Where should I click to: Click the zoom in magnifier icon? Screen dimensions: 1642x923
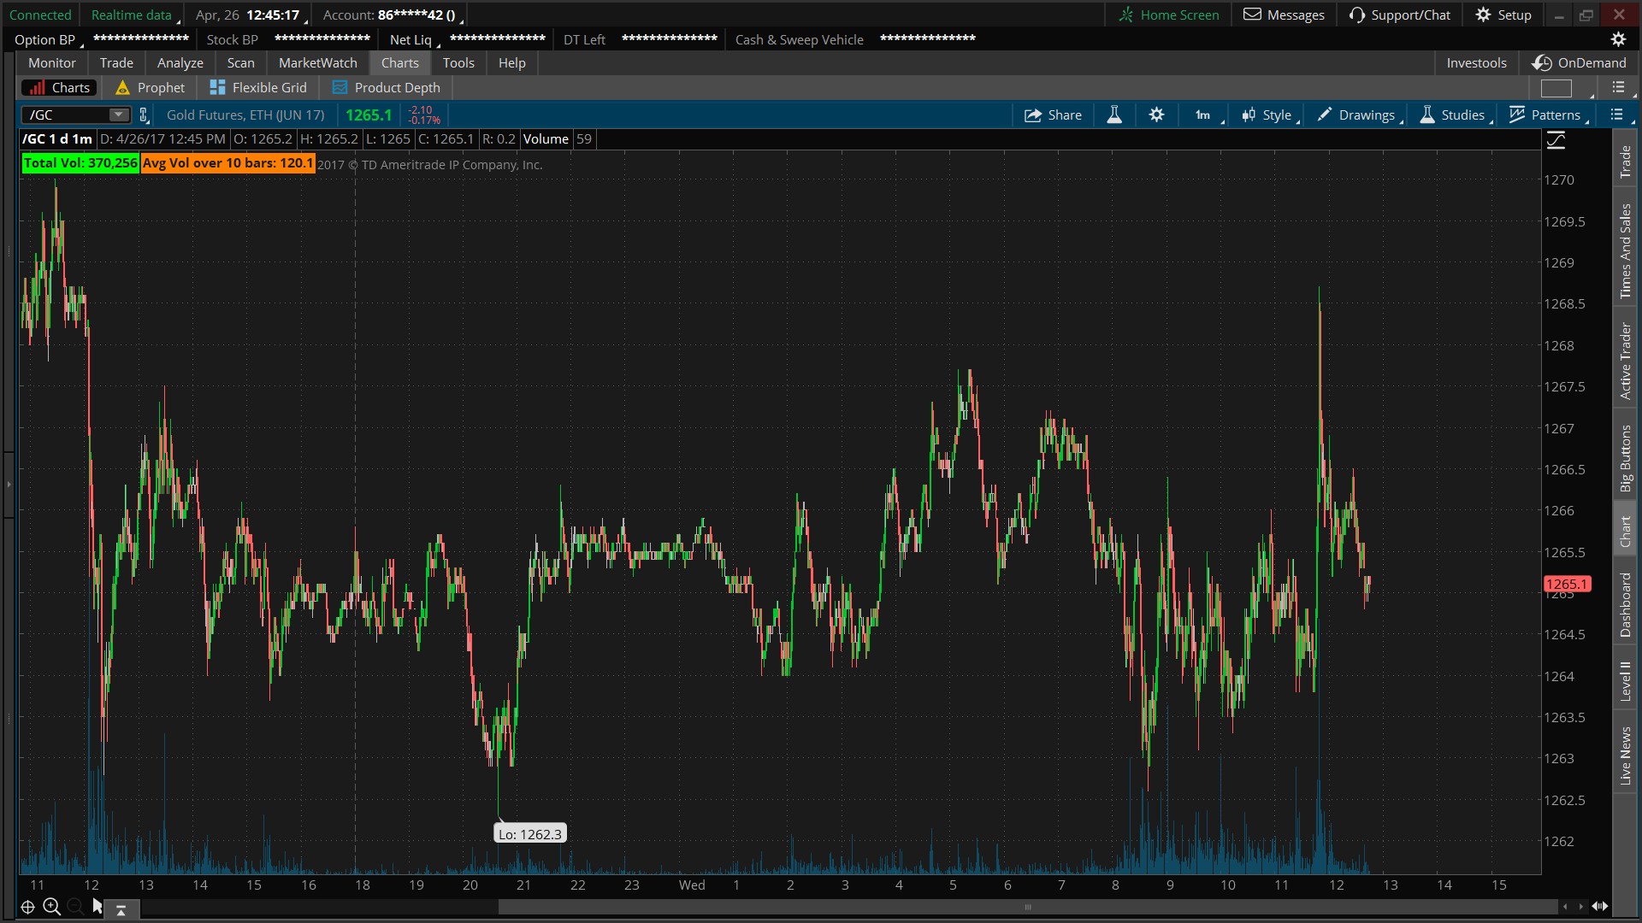pyautogui.click(x=51, y=907)
